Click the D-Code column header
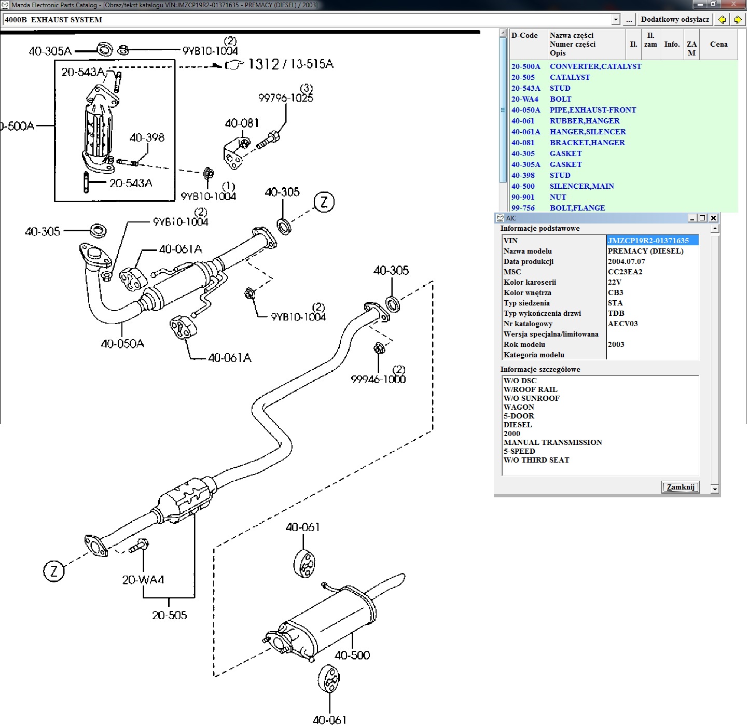749x726 pixels. pos(525,36)
